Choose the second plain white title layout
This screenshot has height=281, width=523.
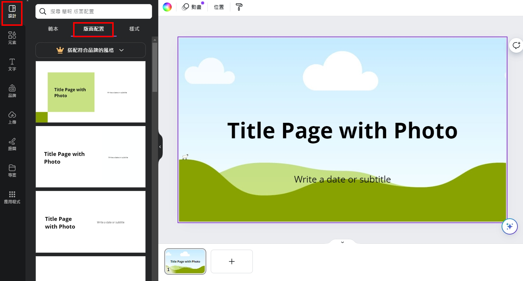click(x=90, y=157)
